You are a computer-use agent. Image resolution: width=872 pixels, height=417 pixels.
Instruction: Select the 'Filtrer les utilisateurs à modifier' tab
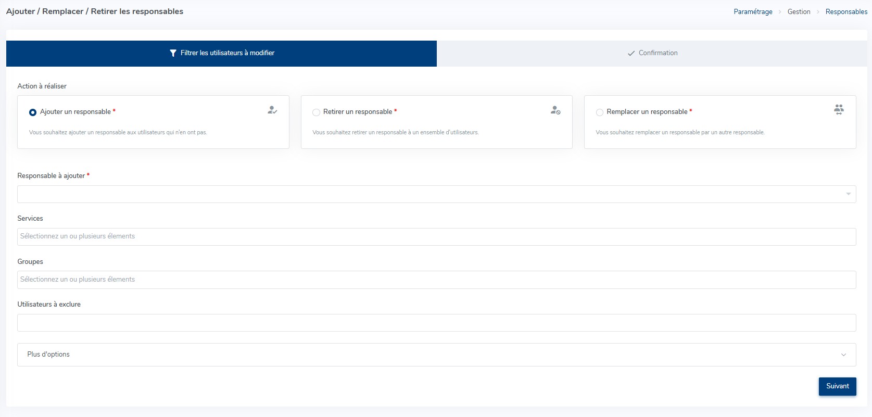(x=222, y=53)
